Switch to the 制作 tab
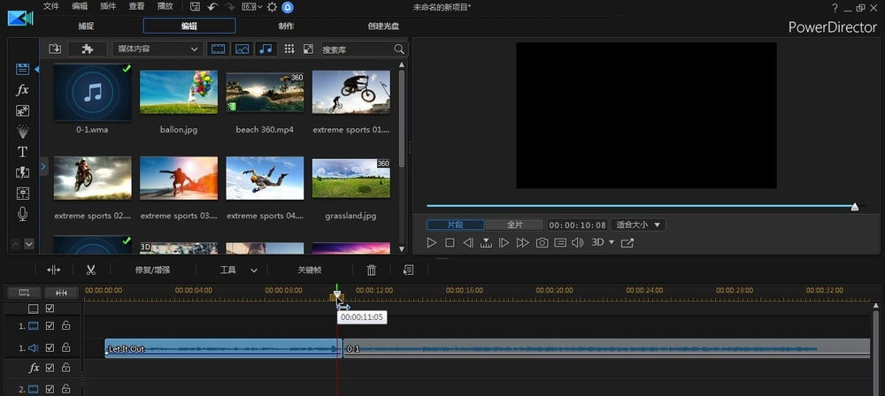 tap(286, 26)
